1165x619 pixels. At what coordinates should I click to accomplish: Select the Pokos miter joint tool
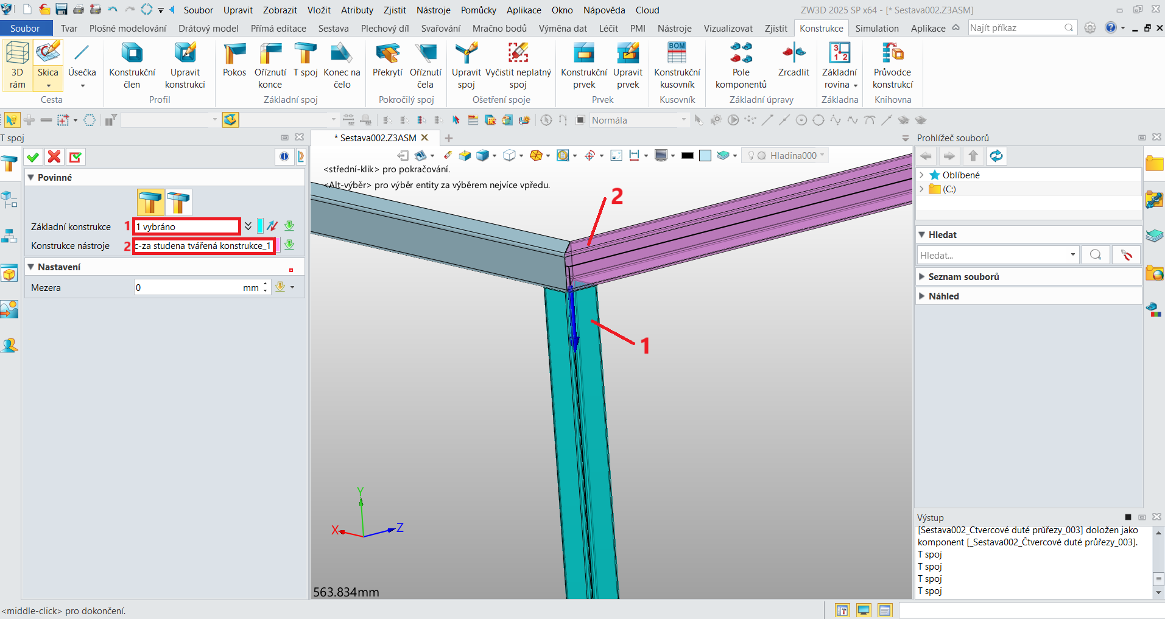pos(234,60)
